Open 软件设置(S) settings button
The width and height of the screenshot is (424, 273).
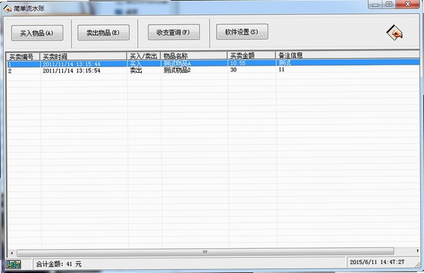242,32
